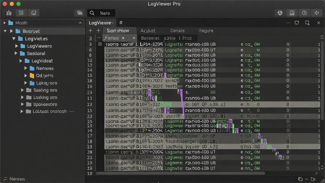Select the Lodting oro folder

42,97
